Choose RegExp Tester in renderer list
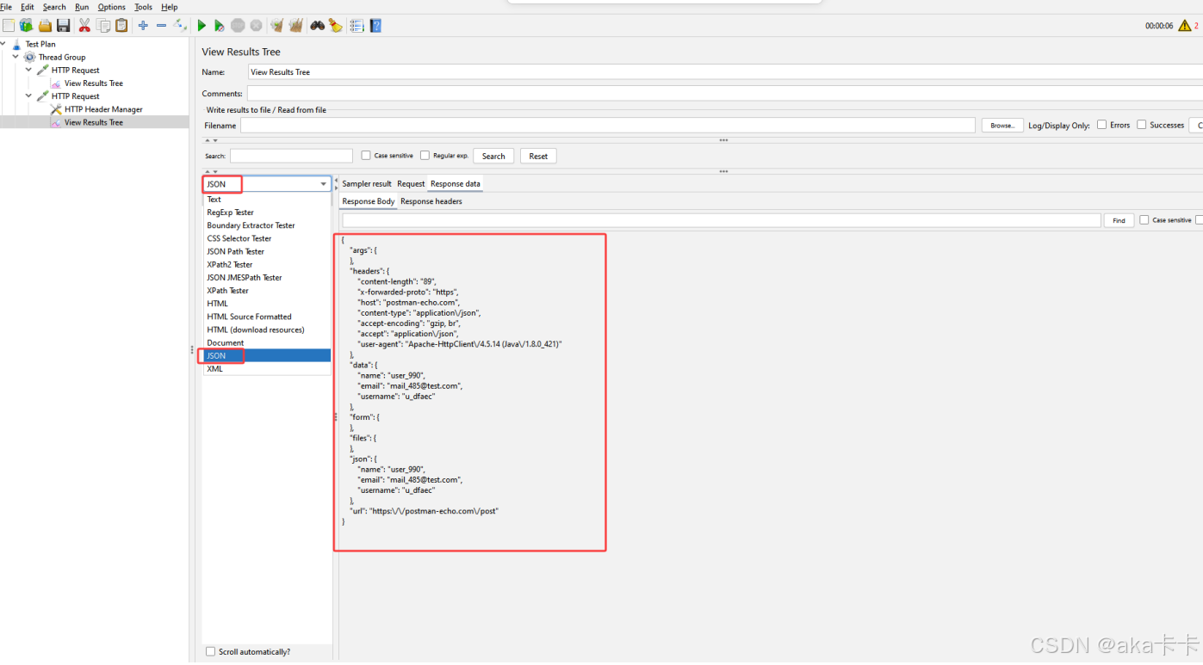This screenshot has width=1203, height=665. coord(267,212)
